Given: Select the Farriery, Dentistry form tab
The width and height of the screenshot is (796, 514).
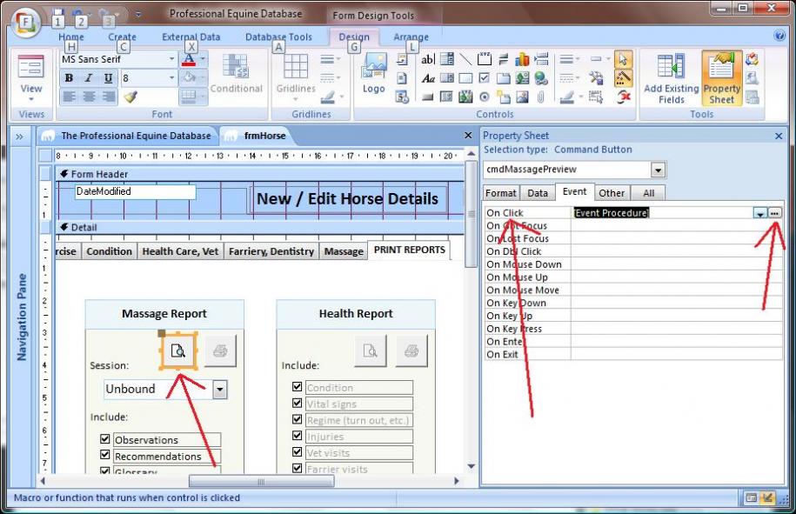Looking at the screenshot, I should click(x=271, y=251).
